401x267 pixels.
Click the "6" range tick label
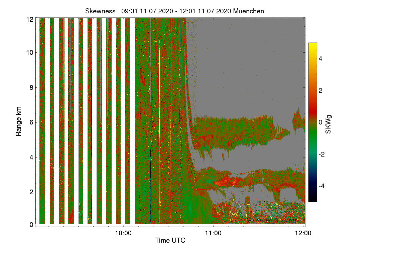coord(31,122)
